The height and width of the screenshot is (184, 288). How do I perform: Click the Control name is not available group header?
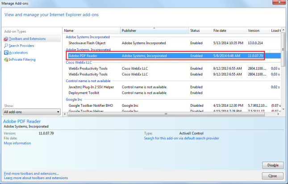pos(88,81)
